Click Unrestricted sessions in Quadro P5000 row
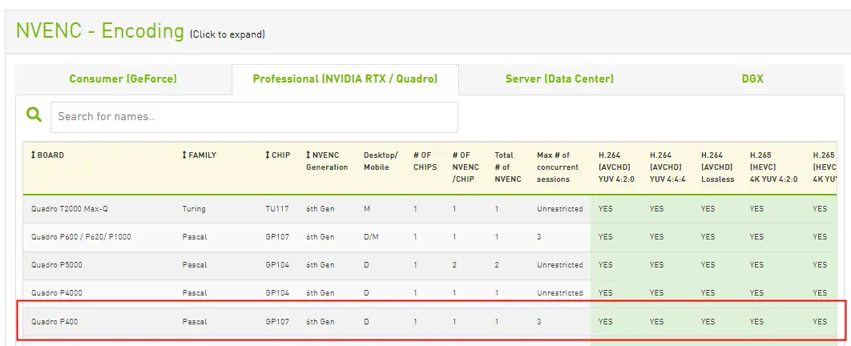The image size is (851, 346). (560, 265)
